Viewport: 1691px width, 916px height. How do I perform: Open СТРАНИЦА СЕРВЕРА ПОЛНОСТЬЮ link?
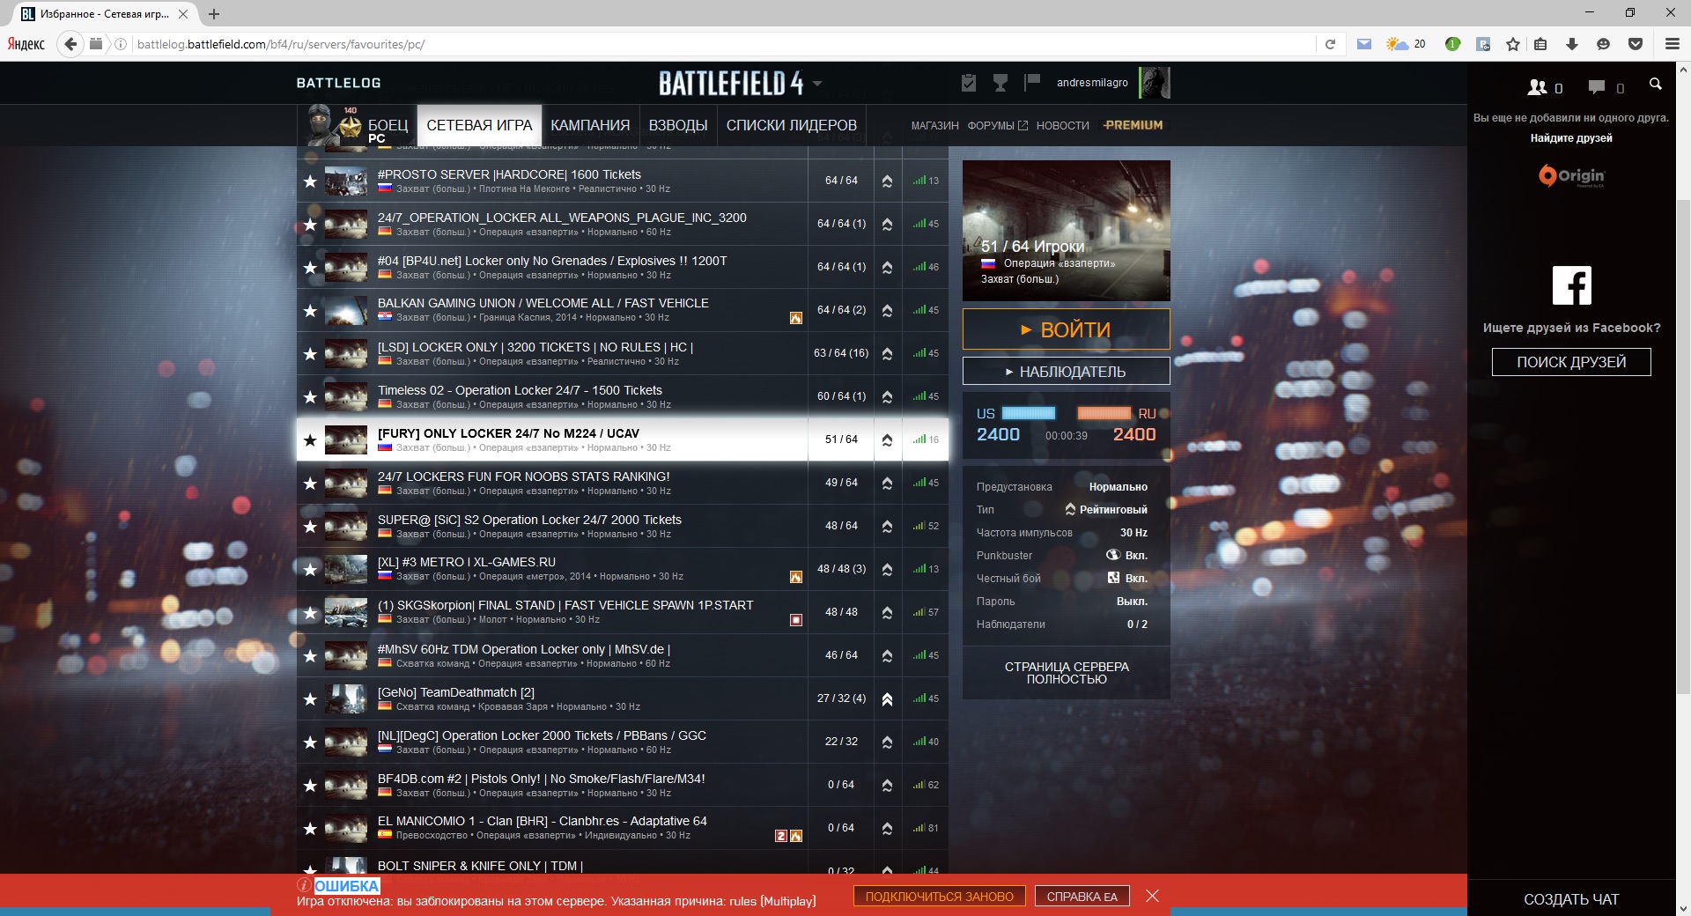(1067, 673)
